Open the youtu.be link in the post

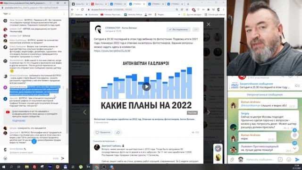click(112, 51)
